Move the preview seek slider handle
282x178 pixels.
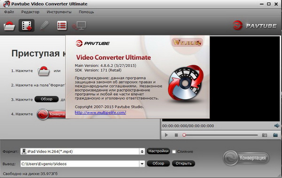[x=184, y=135]
